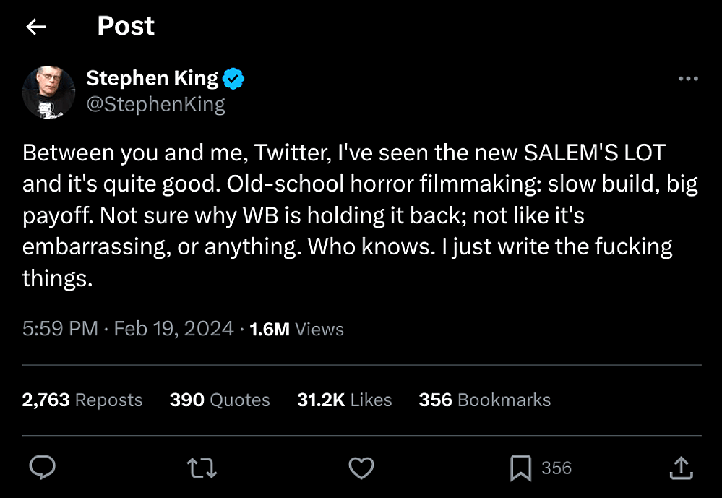The width and height of the screenshot is (722, 498).
Task: Repost Stephen King's post
Action: coord(202,468)
